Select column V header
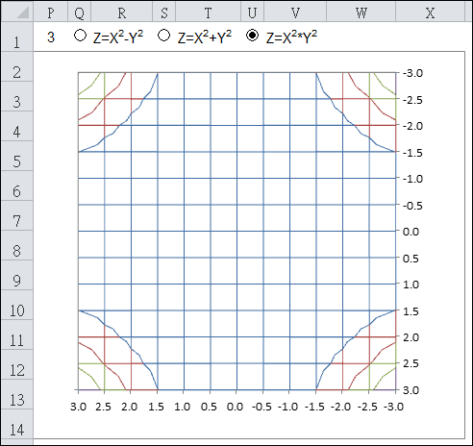The width and height of the screenshot is (473, 446). tap(295, 12)
